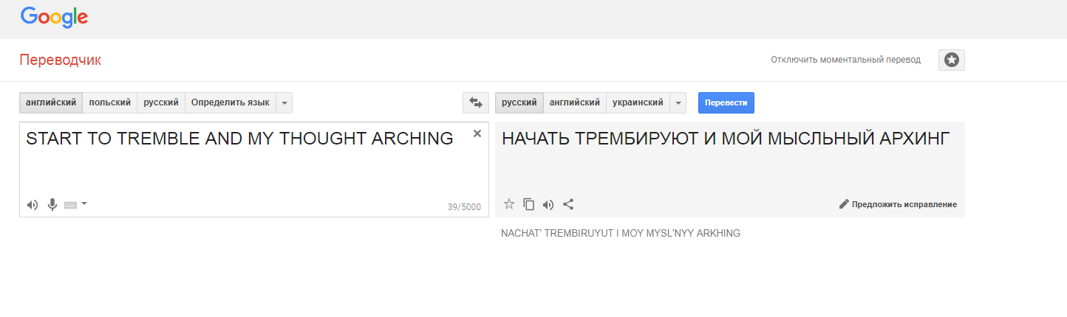
Task: Activate microphone voice input
Action: click(52, 204)
